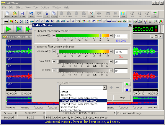Click the Cut scissors icon
Viewport: 165px width, 125px height.
click(x=46, y=14)
